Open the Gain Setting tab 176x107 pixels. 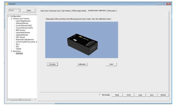click(x=66, y=11)
